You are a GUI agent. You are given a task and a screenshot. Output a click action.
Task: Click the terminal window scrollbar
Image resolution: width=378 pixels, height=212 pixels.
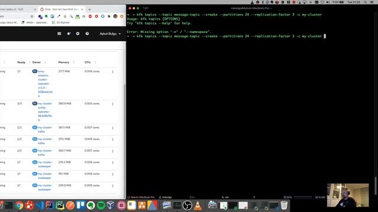[376, 185]
